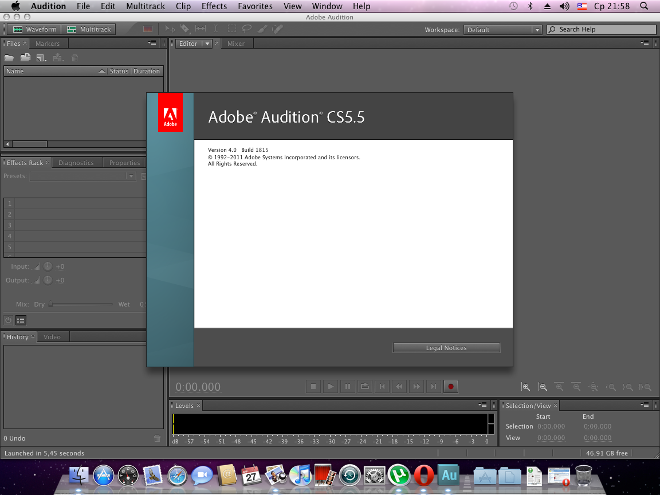Click the Zoom In (Amplitude) magnifier icon

click(525, 387)
